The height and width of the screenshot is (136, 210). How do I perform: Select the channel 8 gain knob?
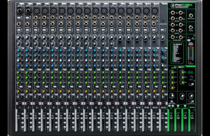pos(78,37)
